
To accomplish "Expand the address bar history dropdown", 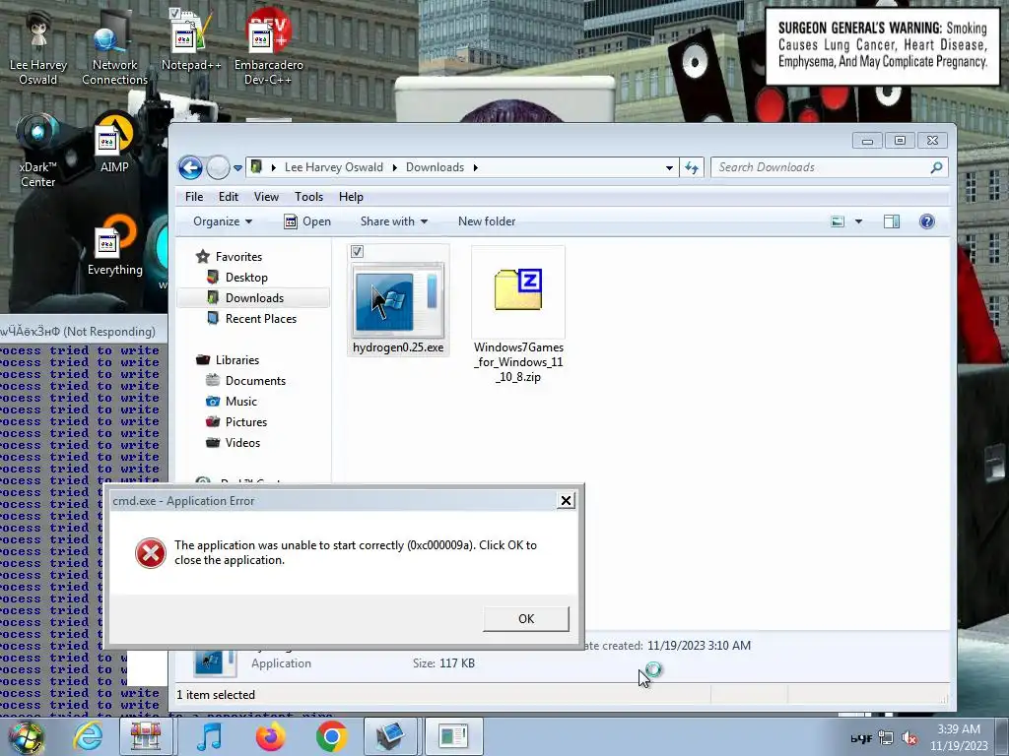I will click(669, 167).
